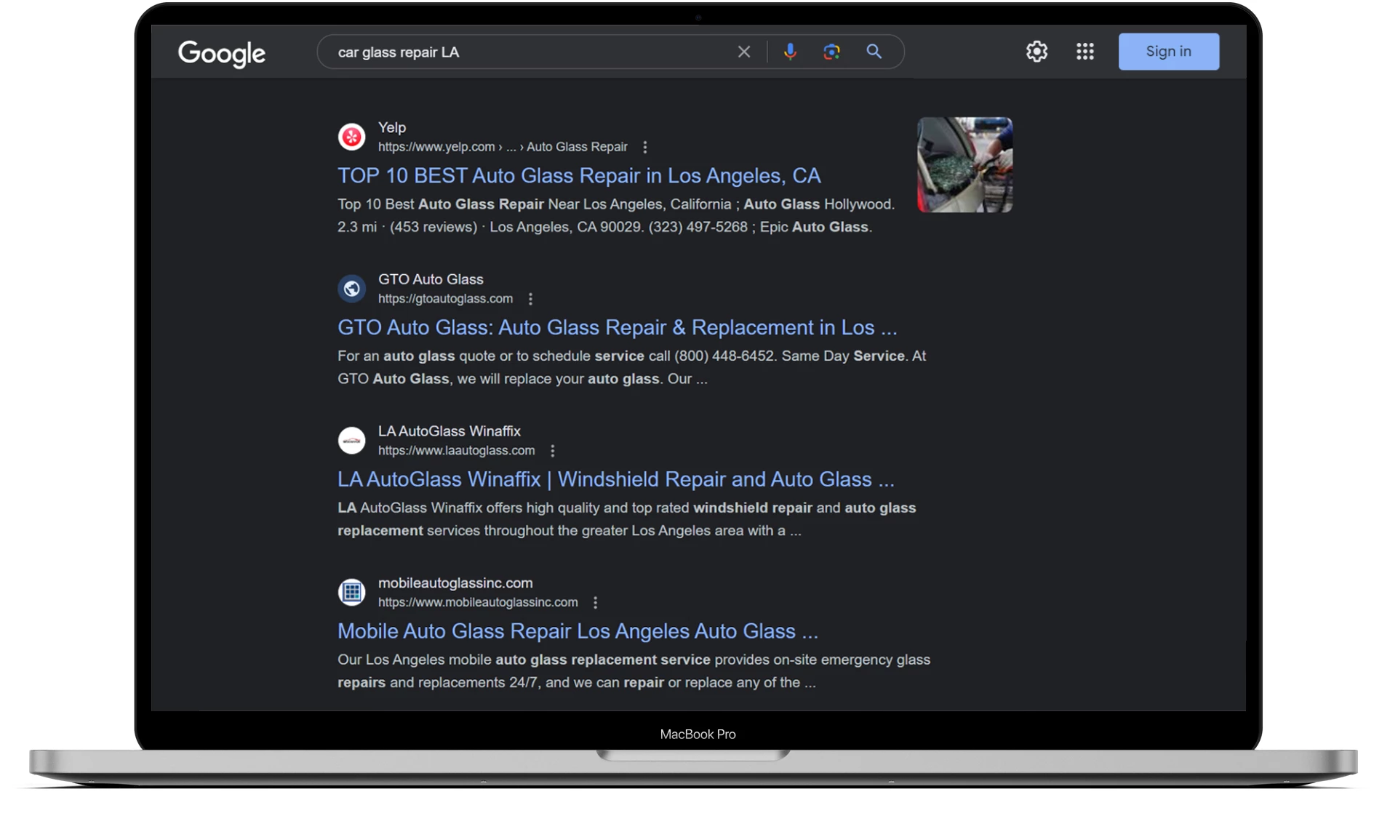Open 'Mobile Auto Glass Repair Los Angeles' link
The height and width of the screenshot is (829, 1382).
(578, 631)
